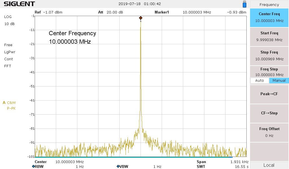This screenshot has height=169, width=289.
Task: Select trace A C&W indicator
Action: (x=10, y=103)
